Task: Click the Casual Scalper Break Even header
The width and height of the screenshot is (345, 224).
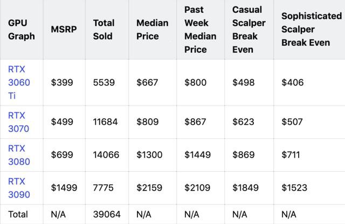Action: pos(249,30)
